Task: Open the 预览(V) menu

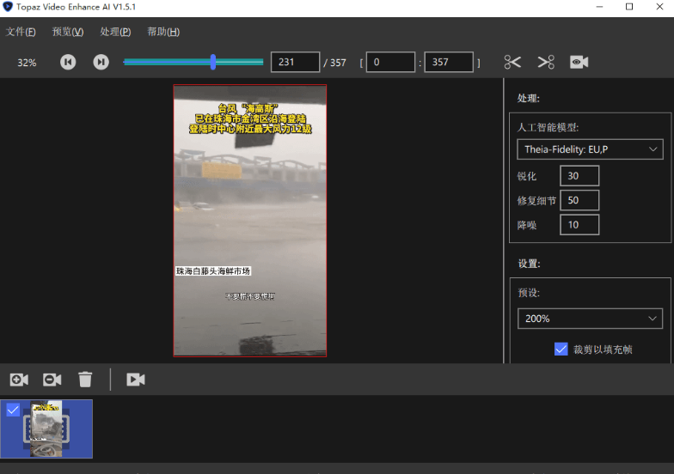Action: [x=68, y=32]
